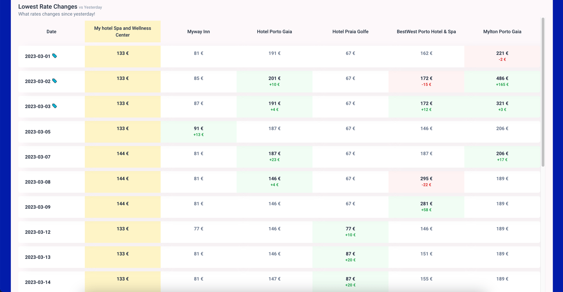The image size is (563, 292).
Task: Click Hotel Porto Gaia 146 € rate with +4 €
Action: pyautogui.click(x=274, y=182)
